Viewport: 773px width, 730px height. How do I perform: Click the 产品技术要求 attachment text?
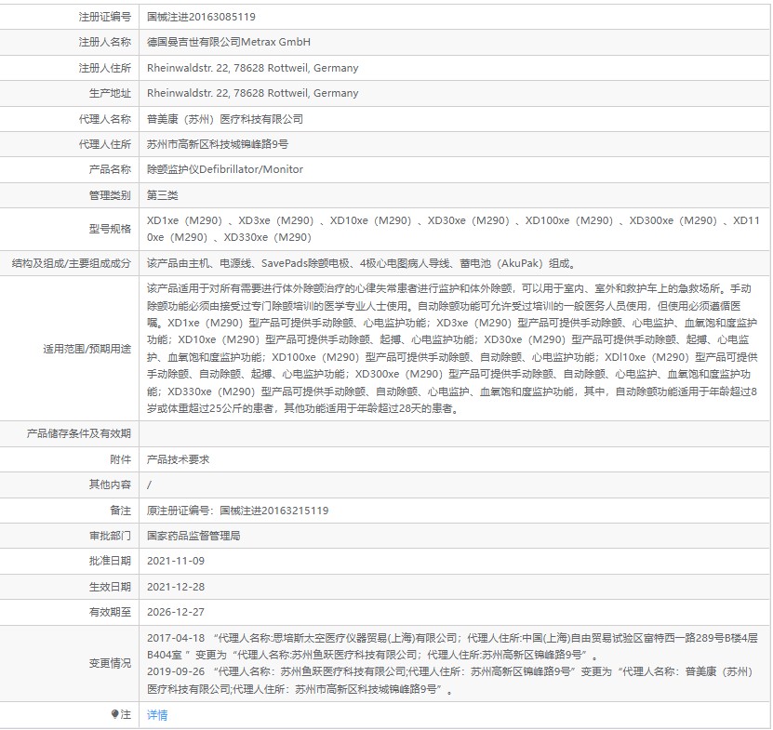click(x=179, y=459)
